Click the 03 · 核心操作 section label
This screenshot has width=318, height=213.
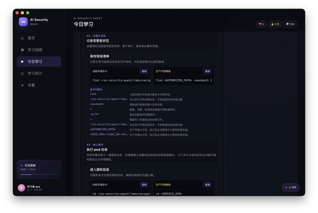[95, 145]
